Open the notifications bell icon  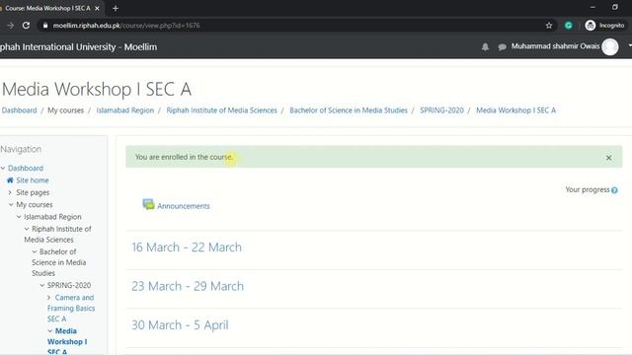[485, 47]
